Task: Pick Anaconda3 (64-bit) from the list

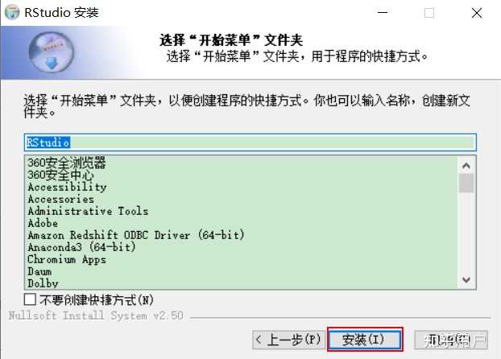Action: pos(82,247)
